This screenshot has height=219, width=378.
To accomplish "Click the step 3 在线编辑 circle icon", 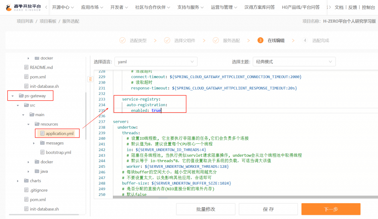I will click(x=261, y=41).
